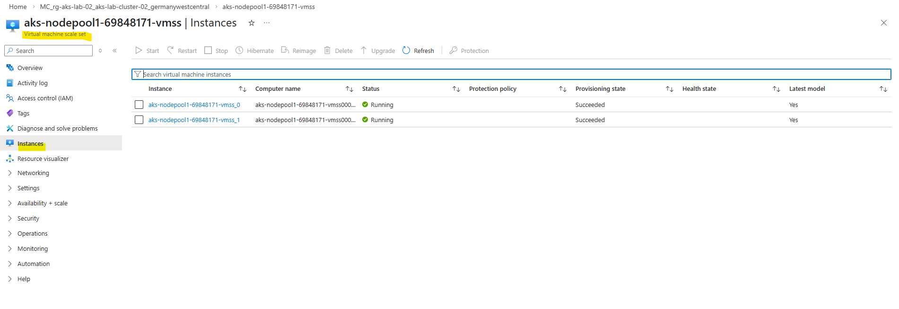Select Instances in the sidebar
This screenshot has height=309, width=899.
(61, 143)
